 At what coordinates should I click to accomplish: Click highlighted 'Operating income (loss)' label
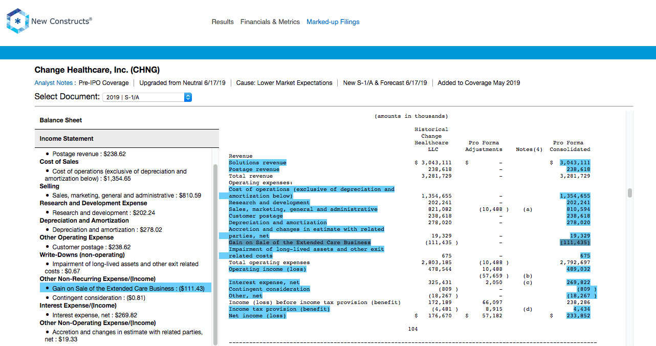(x=268, y=269)
